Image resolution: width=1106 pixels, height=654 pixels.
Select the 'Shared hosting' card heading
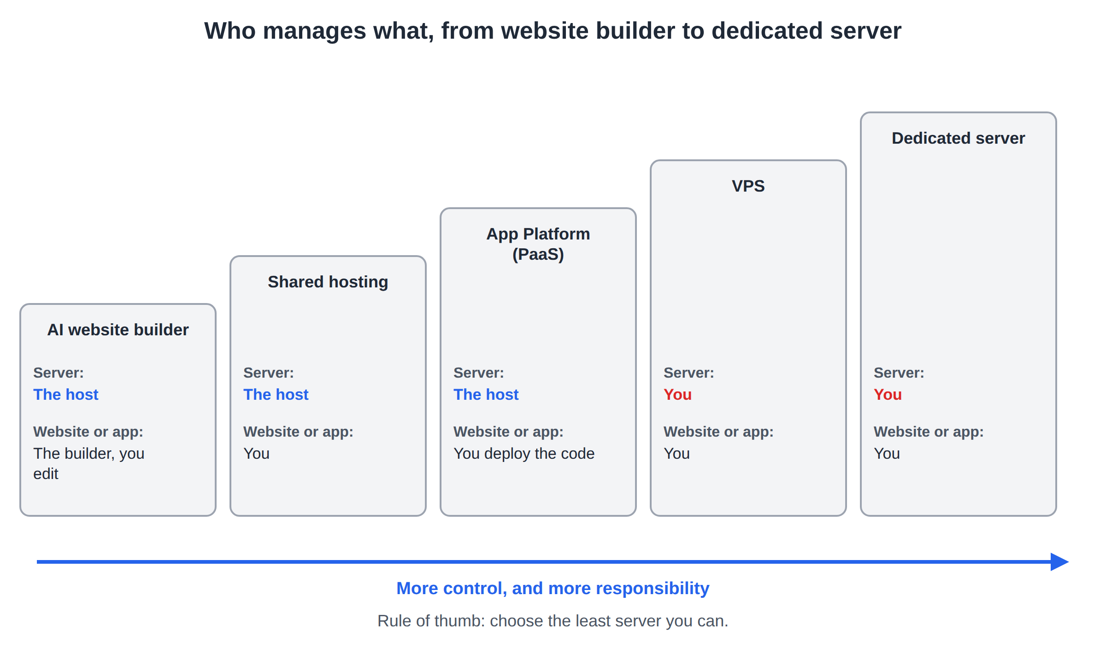click(328, 282)
